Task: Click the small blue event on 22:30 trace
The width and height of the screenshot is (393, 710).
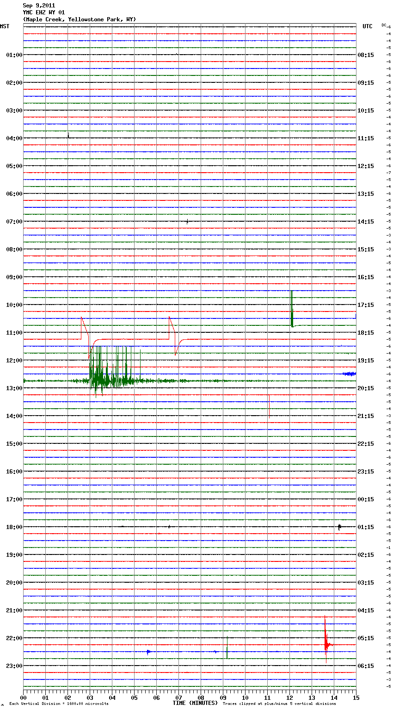Action: 148,652
